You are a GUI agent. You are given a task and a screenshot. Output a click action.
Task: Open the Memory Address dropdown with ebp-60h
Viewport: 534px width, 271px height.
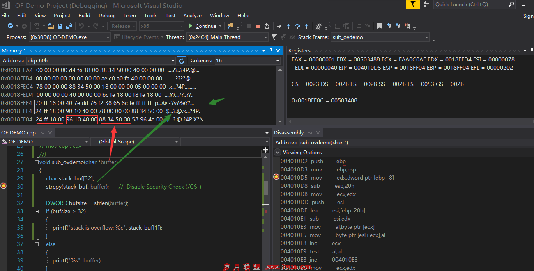(173, 61)
